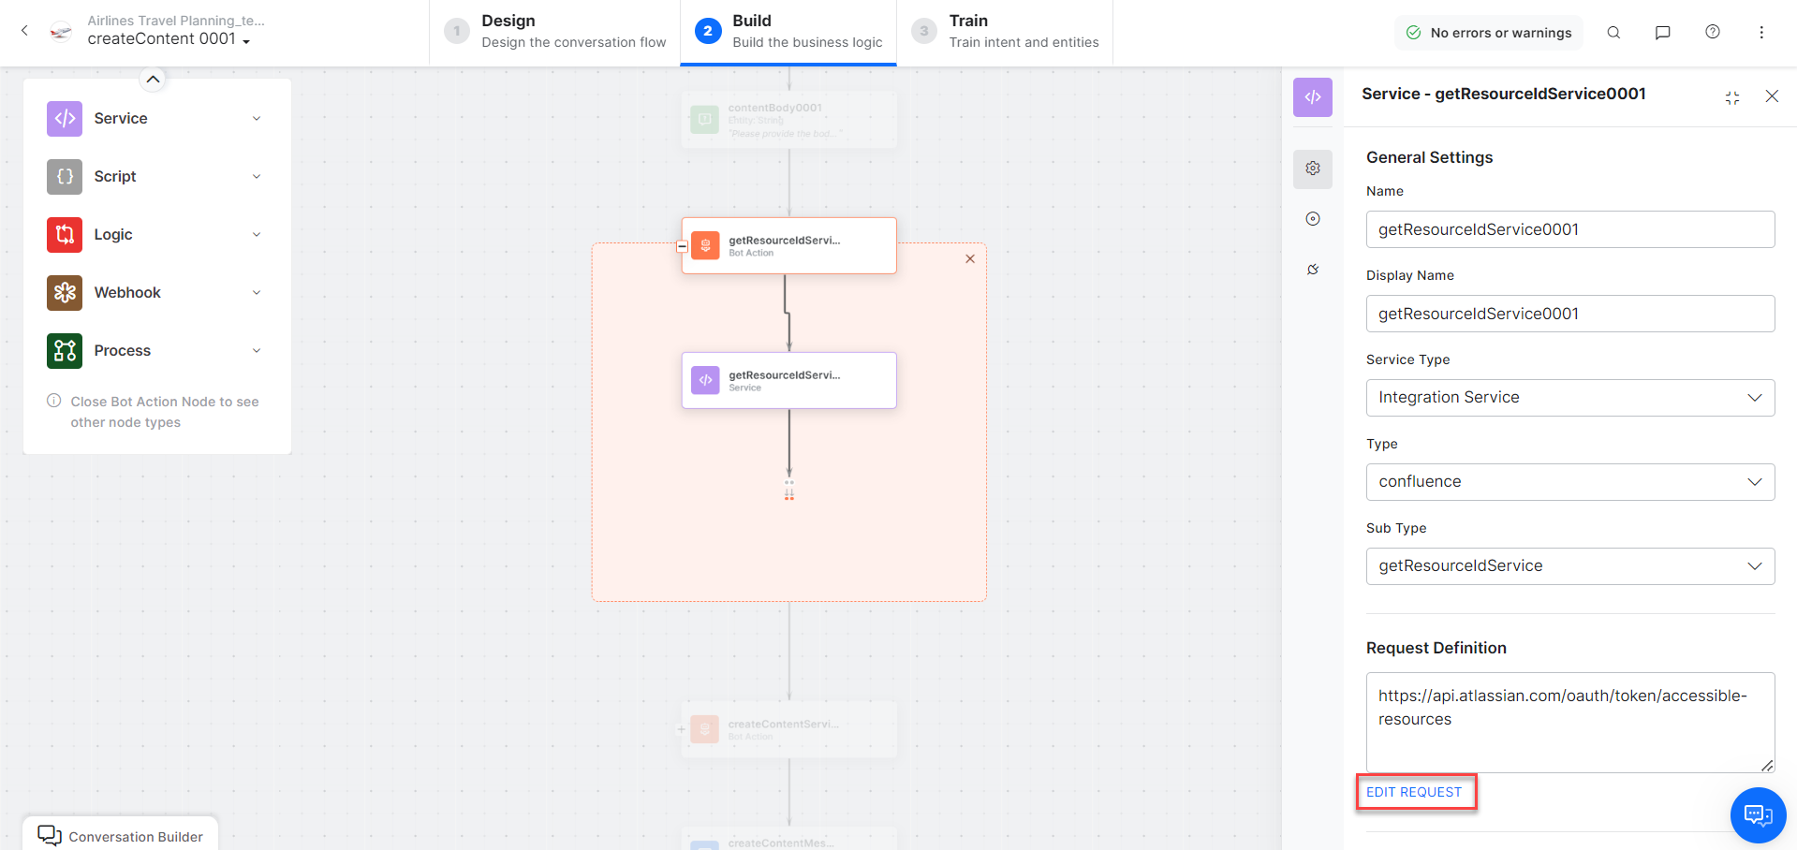The height and width of the screenshot is (850, 1797).
Task: Click the shrink panel icon beside close
Action: click(1731, 97)
